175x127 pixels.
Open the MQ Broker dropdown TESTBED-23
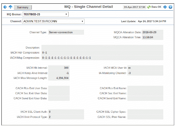46,14
